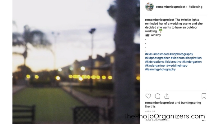This screenshot has width=224, height=124.
Task: Open rememberiesproject profile picture
Action: tap(149, 7)
